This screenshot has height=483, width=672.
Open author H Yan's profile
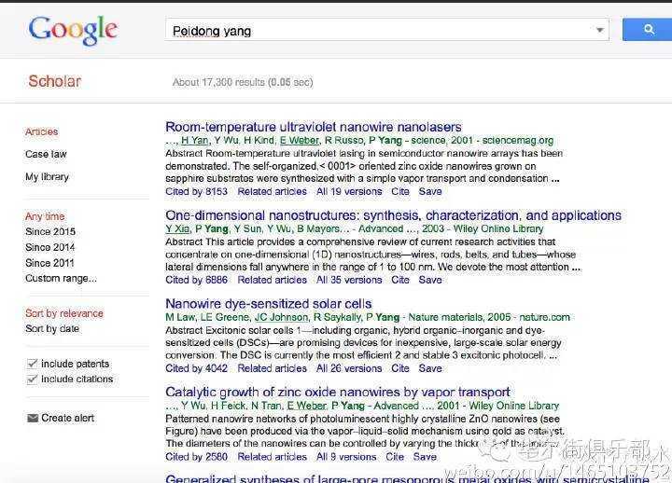tap(194, 140)
